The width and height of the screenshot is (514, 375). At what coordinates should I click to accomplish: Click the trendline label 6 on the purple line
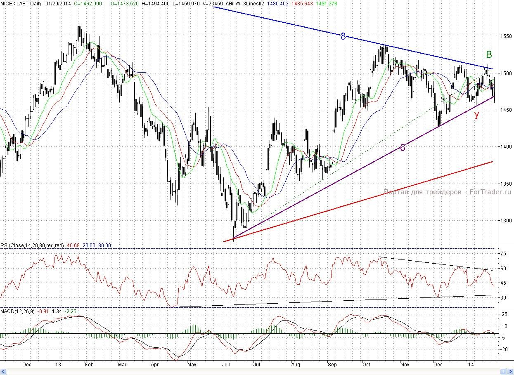(403, 147)
